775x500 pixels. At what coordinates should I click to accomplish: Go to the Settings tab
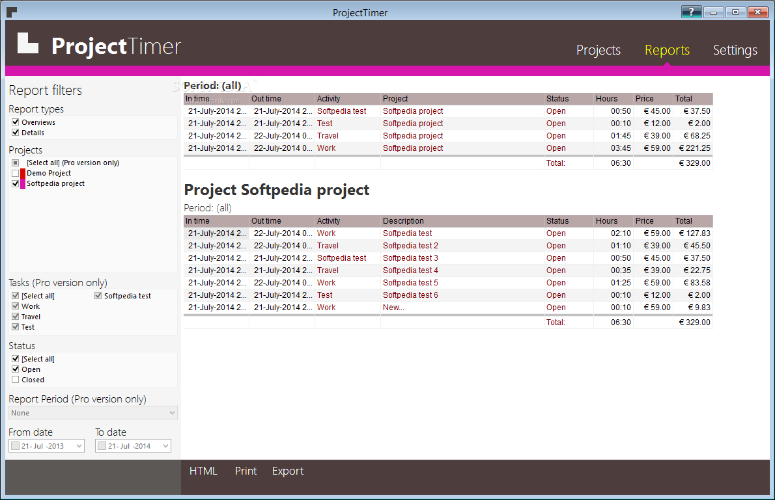(735, 50)
